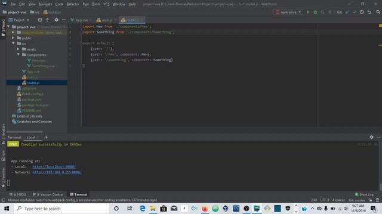
Task: Toggle the Structure tool window side tab
Action: coord(3,134)
